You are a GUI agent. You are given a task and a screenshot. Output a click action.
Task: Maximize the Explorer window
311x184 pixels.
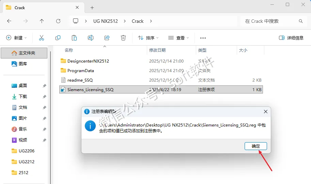(x=287, y=4)
